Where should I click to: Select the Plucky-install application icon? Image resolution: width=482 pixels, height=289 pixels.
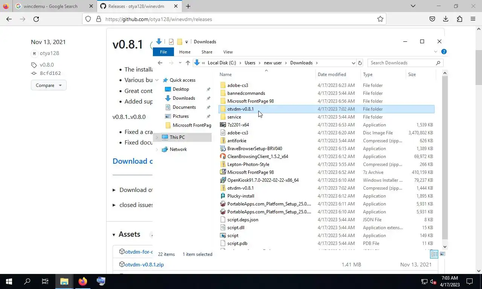[x=223, y=196]
